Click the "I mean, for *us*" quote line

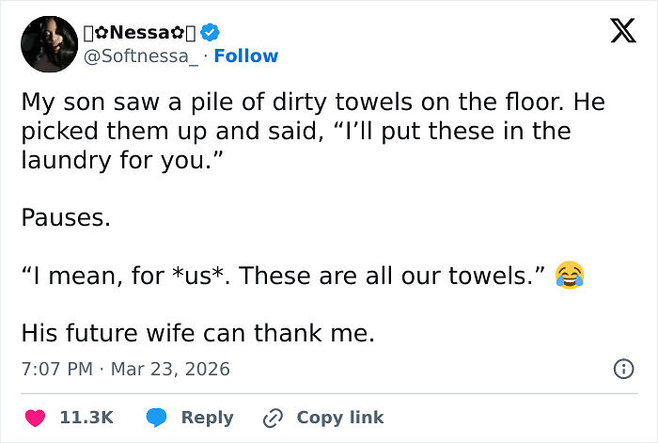point(282,277)
